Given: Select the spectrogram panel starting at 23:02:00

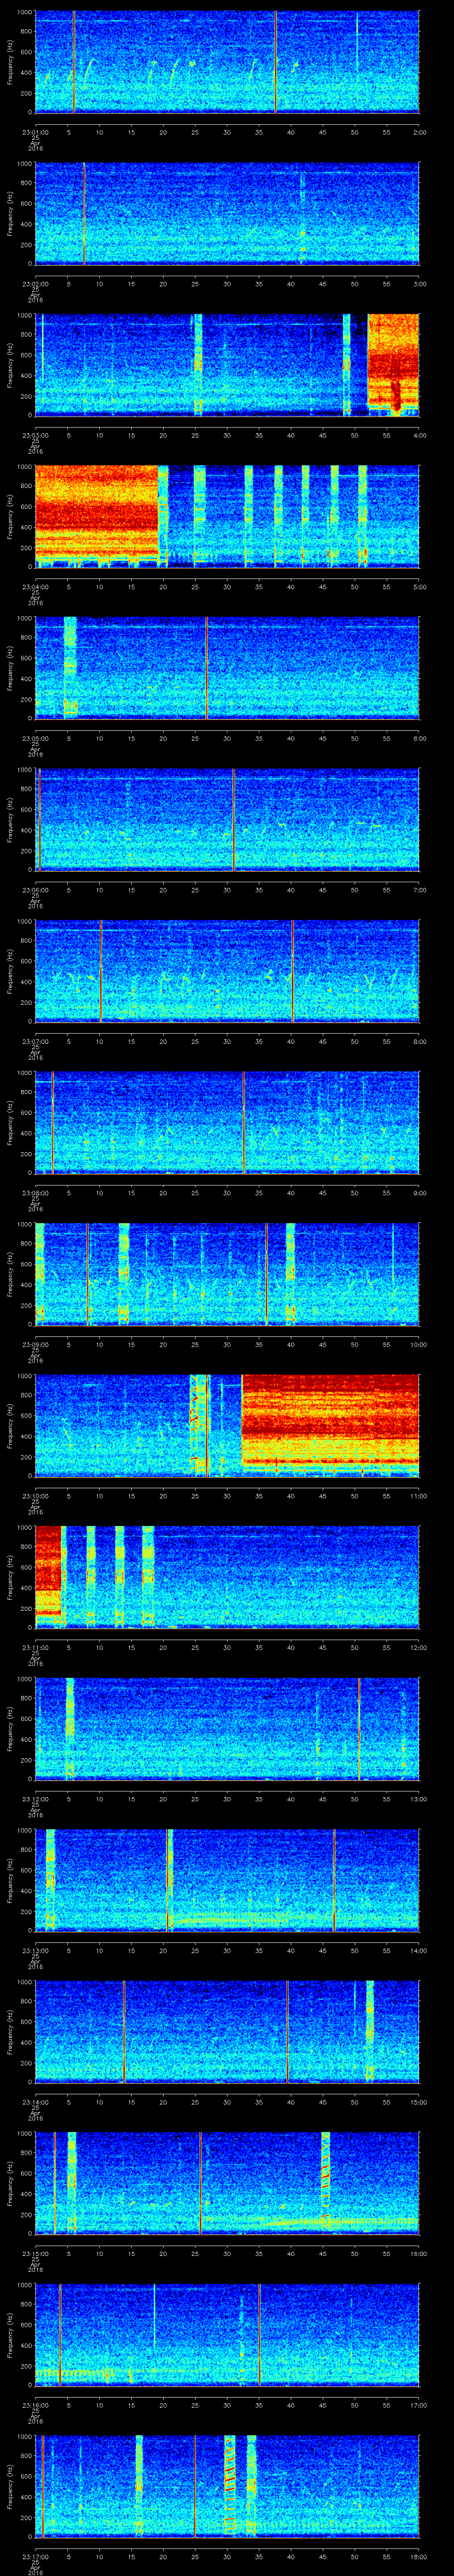Looking at the screenshot, I should point(227,214).
